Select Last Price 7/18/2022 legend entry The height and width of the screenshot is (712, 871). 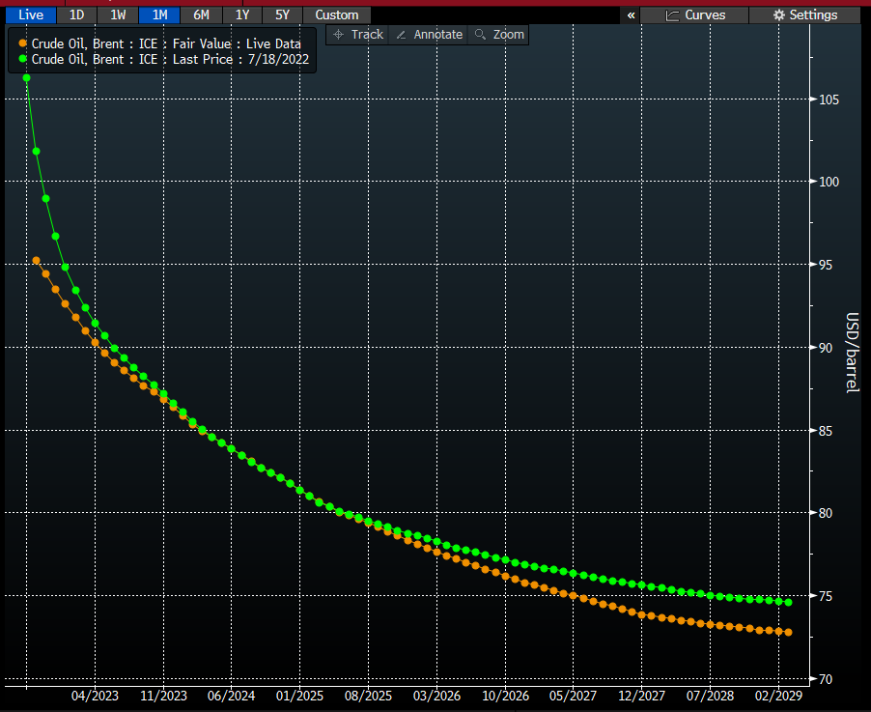pos(169,59)
